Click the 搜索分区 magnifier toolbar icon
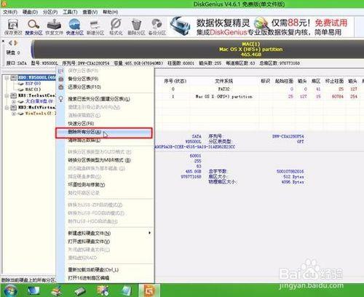The image size is (364, 297). click(x=33, y=27)
